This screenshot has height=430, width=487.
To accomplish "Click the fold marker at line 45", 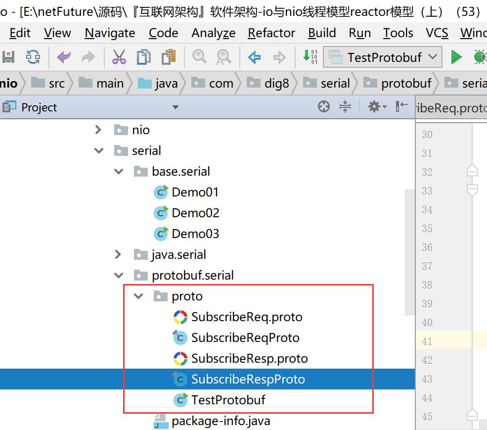I will click(x=472, y=415).
